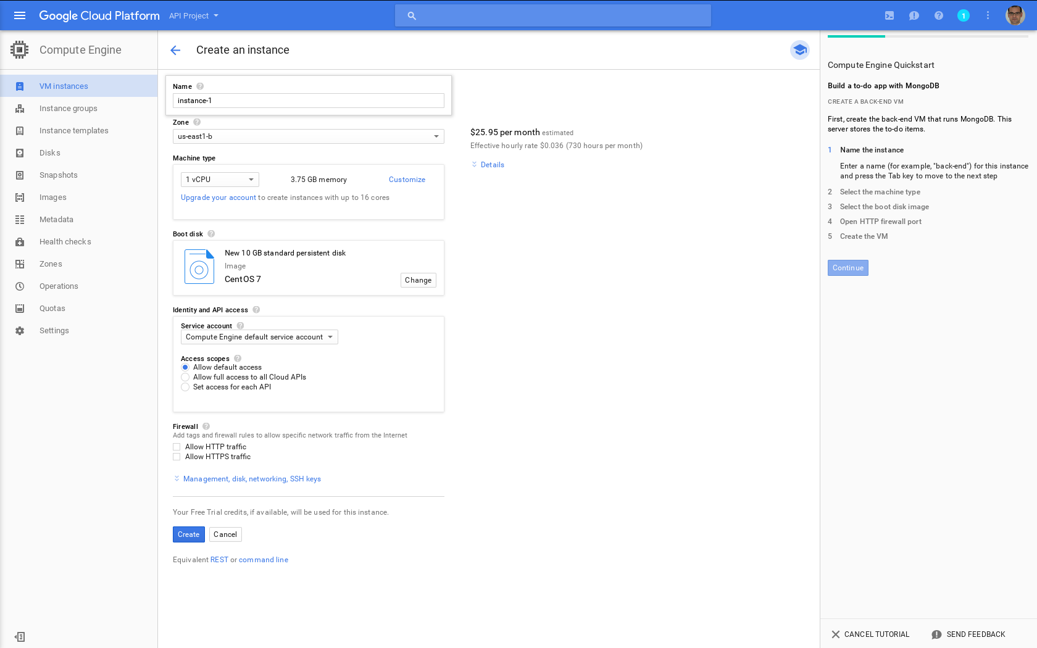This screenshot has width=1037, height=648.
Task: Open the Zone dropdown showing us-east1-b
Action: tap(308, 136)
